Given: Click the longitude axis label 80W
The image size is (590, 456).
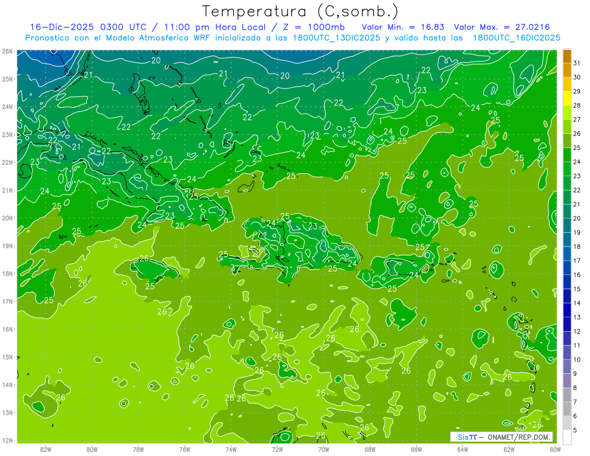Looking at the screenshot, I should tap(92, 449).
